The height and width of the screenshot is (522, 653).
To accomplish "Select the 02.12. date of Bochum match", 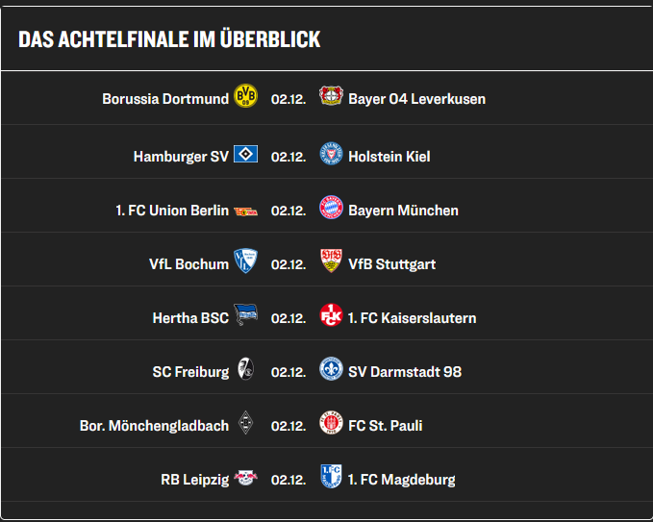I will coord(289,264).
